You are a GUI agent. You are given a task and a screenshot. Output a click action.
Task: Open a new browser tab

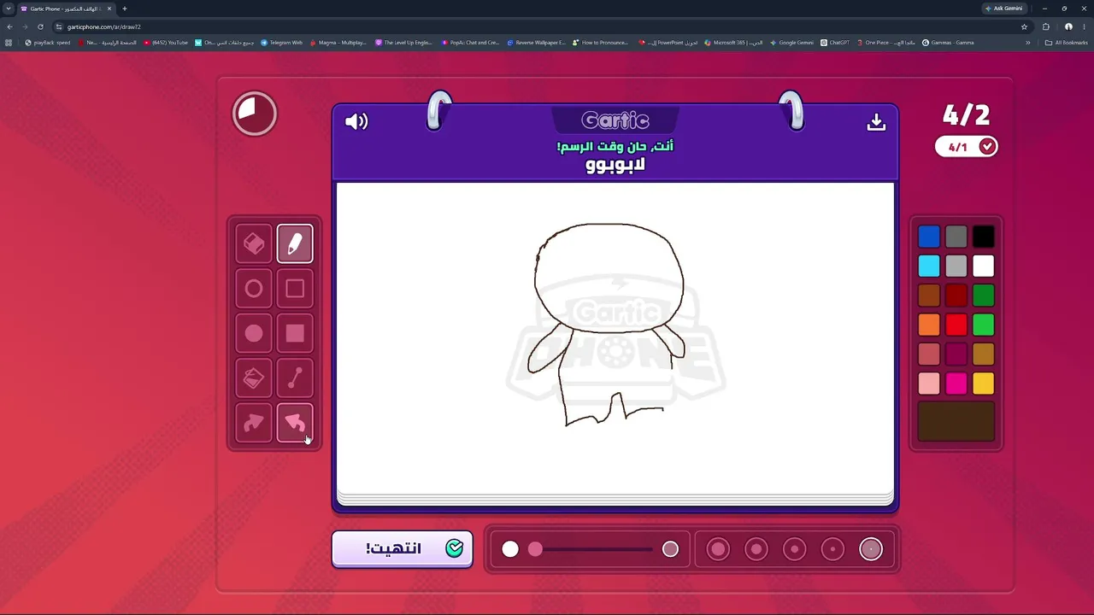pyautogui.click(x=124, y=9)
